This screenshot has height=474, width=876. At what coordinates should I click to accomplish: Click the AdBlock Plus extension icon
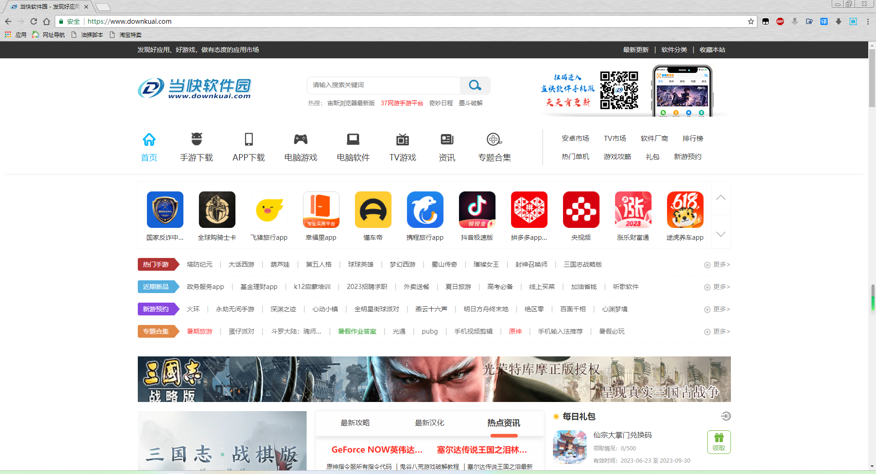tap(780, 21)
